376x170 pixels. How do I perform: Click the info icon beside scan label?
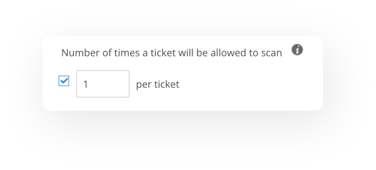297,50
